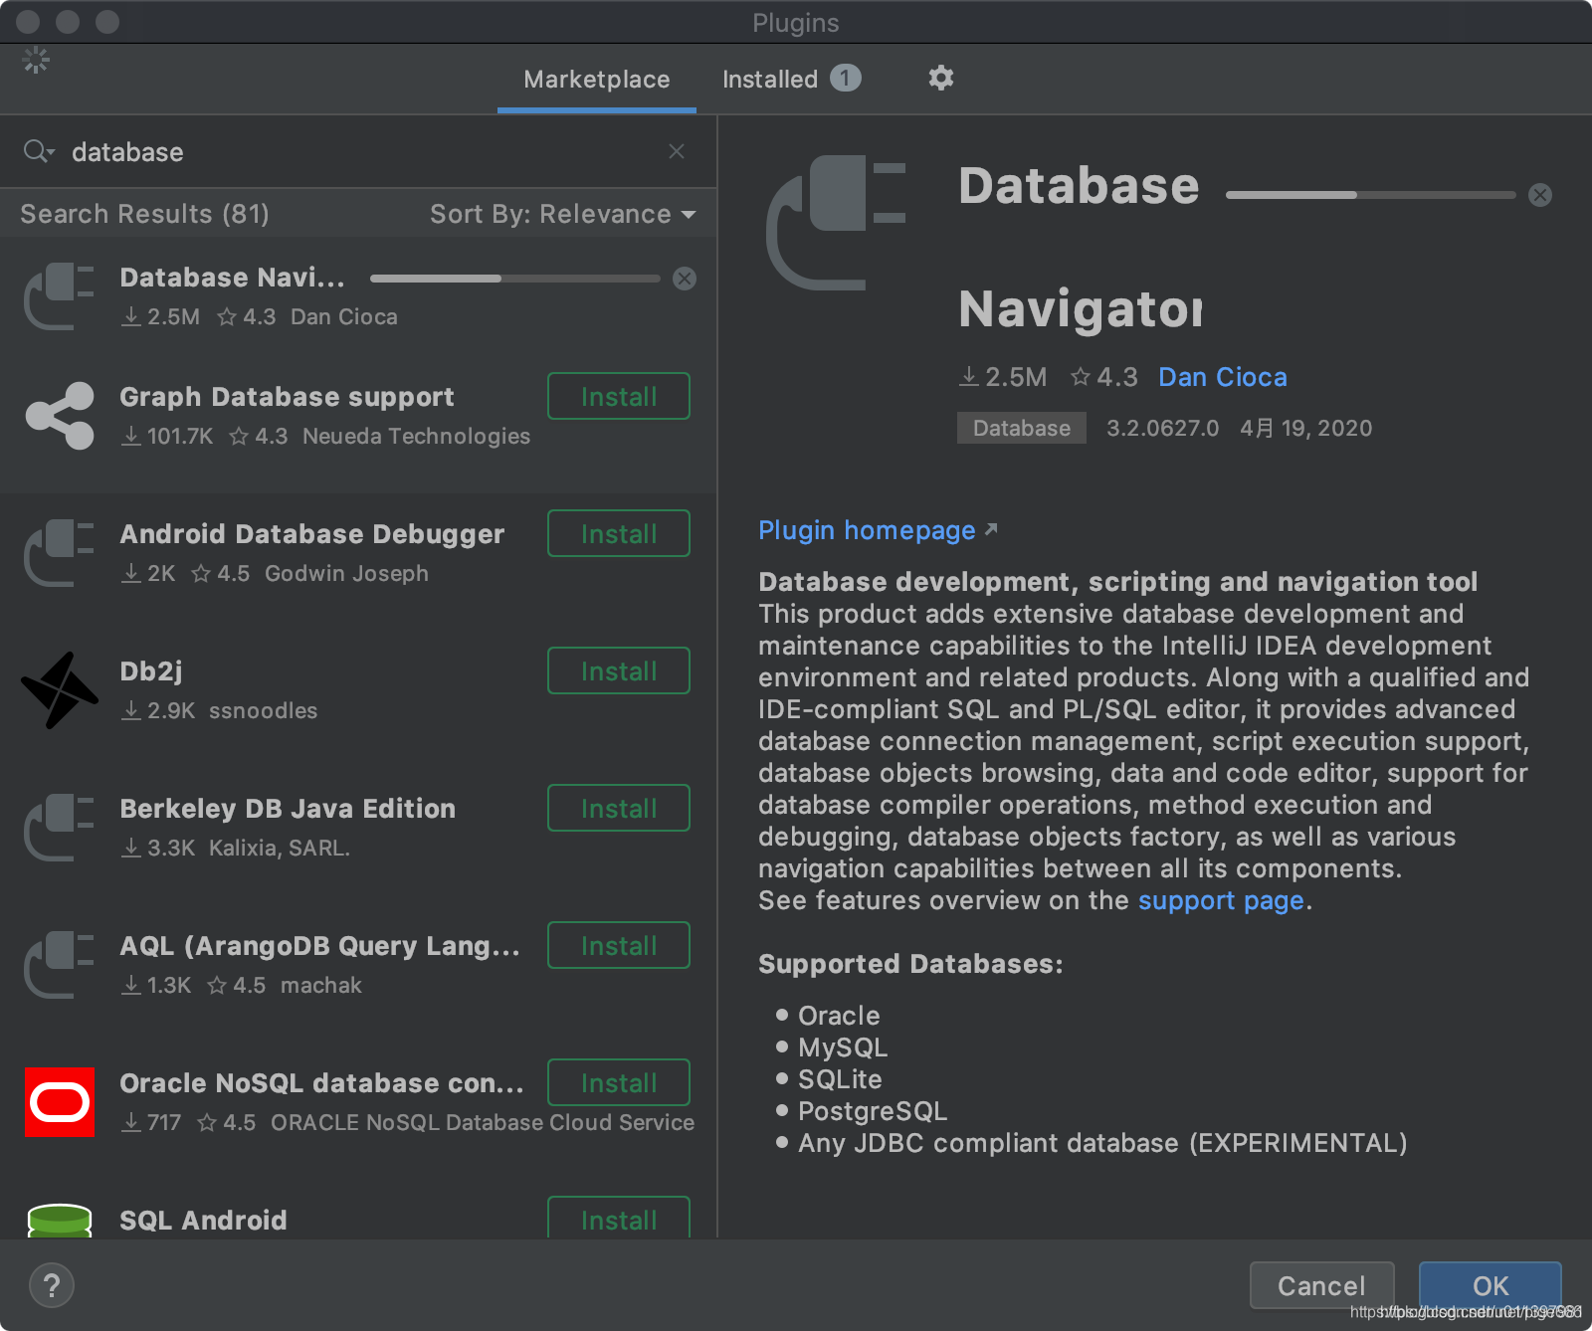Viewport: 1592px width, 1331px height.
Task: Click 'ORACLE NoSQL Database Cloud Service' vendor text
Action: click(x=483, y=1122)
